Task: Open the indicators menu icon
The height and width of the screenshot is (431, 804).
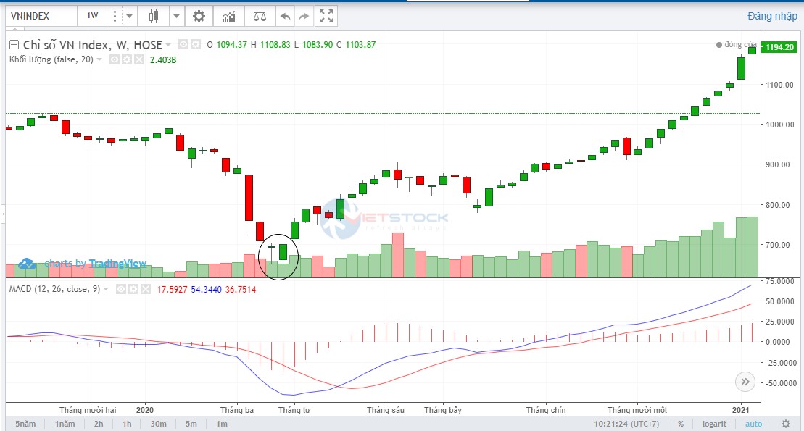Action: point(228,15)
